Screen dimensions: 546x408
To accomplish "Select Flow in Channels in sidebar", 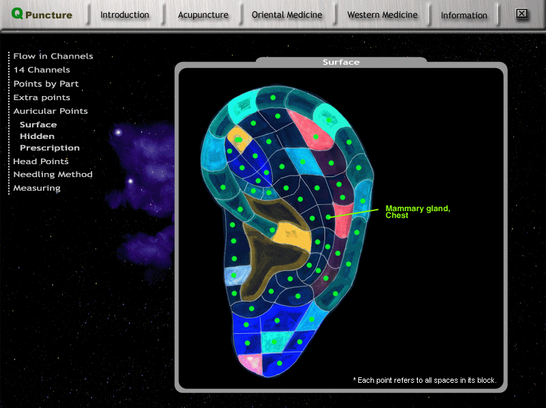I will pos(53,57).
